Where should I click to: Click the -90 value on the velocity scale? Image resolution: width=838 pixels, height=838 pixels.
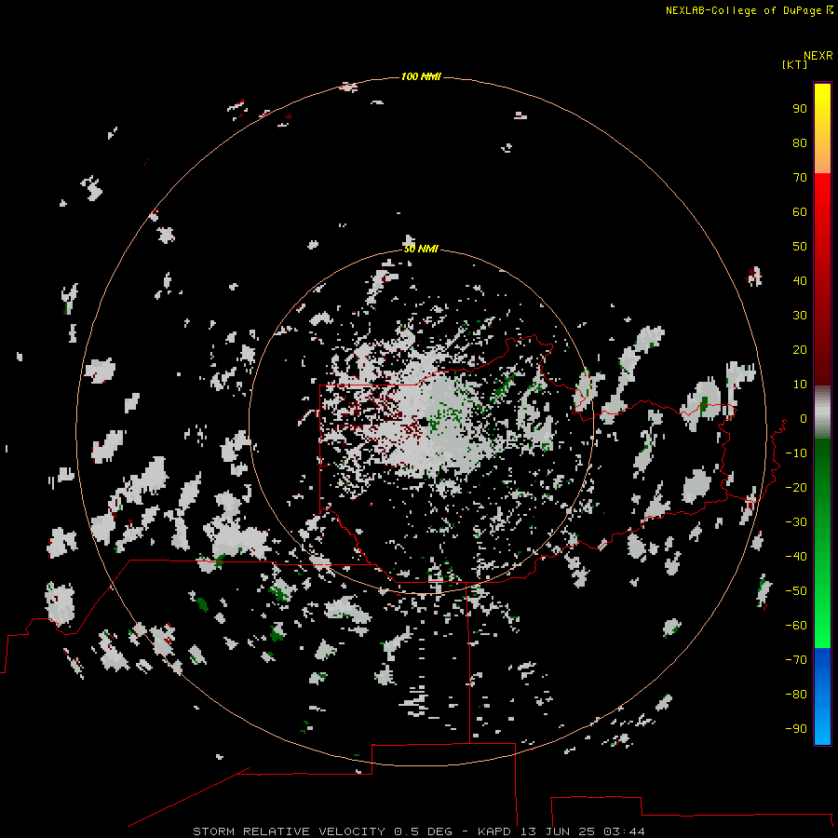(x=796, y=729)
